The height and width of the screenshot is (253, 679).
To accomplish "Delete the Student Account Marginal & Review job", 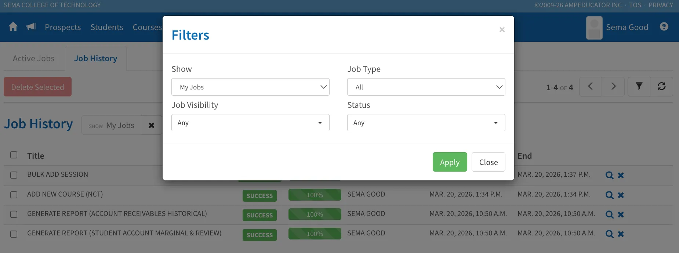I will click(621, 234).
